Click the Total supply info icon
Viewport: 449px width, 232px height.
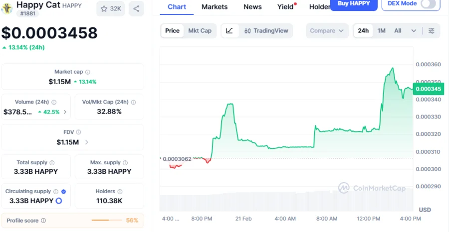[x=52, y=163]
